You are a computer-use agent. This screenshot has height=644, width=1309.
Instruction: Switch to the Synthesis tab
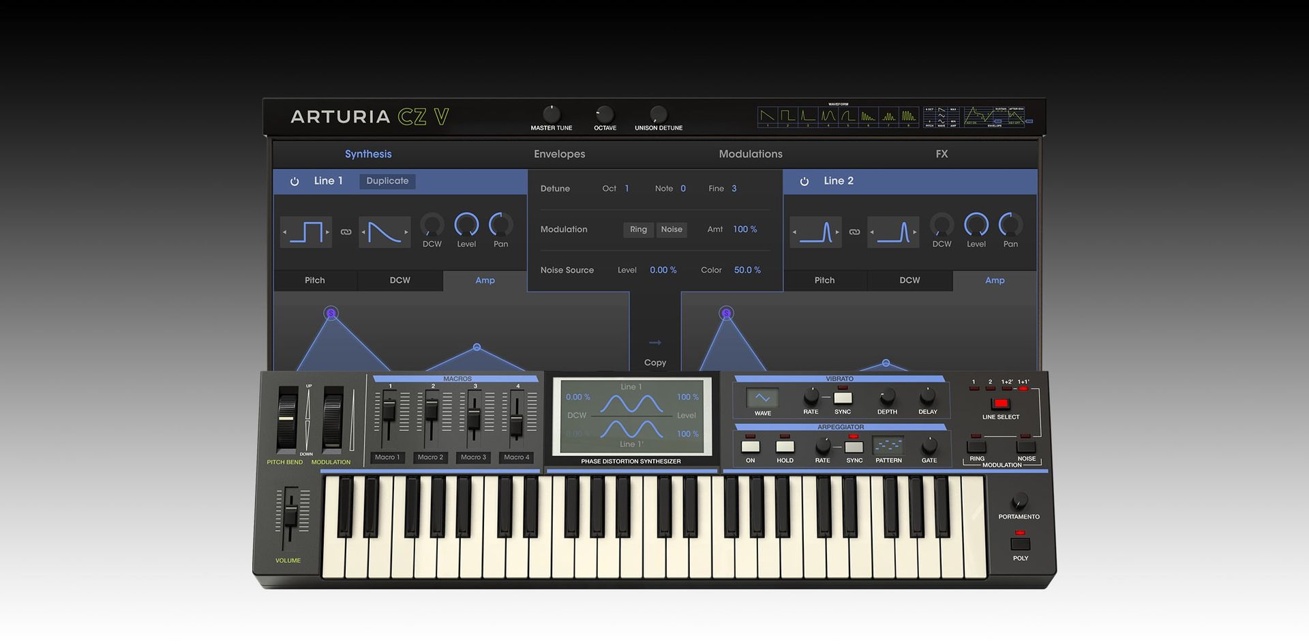[x=368, y=154]
